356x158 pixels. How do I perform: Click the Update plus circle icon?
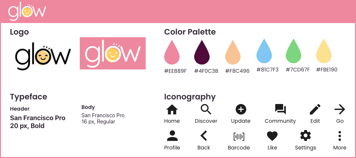241,110
